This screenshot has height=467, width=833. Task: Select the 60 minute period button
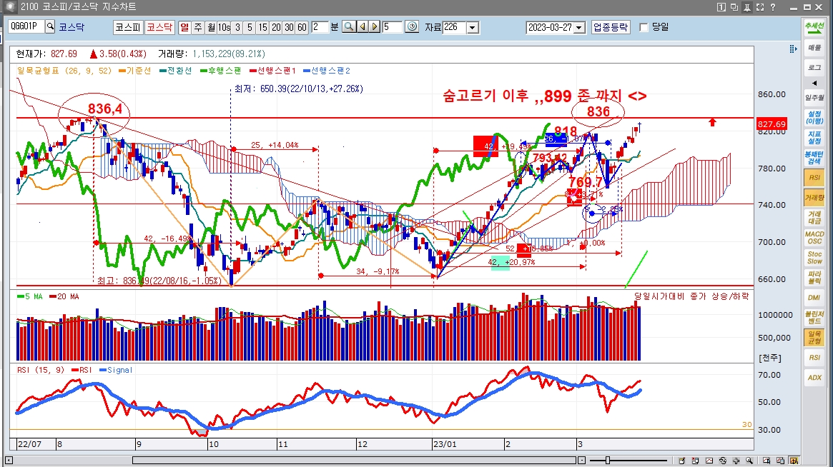302,26
